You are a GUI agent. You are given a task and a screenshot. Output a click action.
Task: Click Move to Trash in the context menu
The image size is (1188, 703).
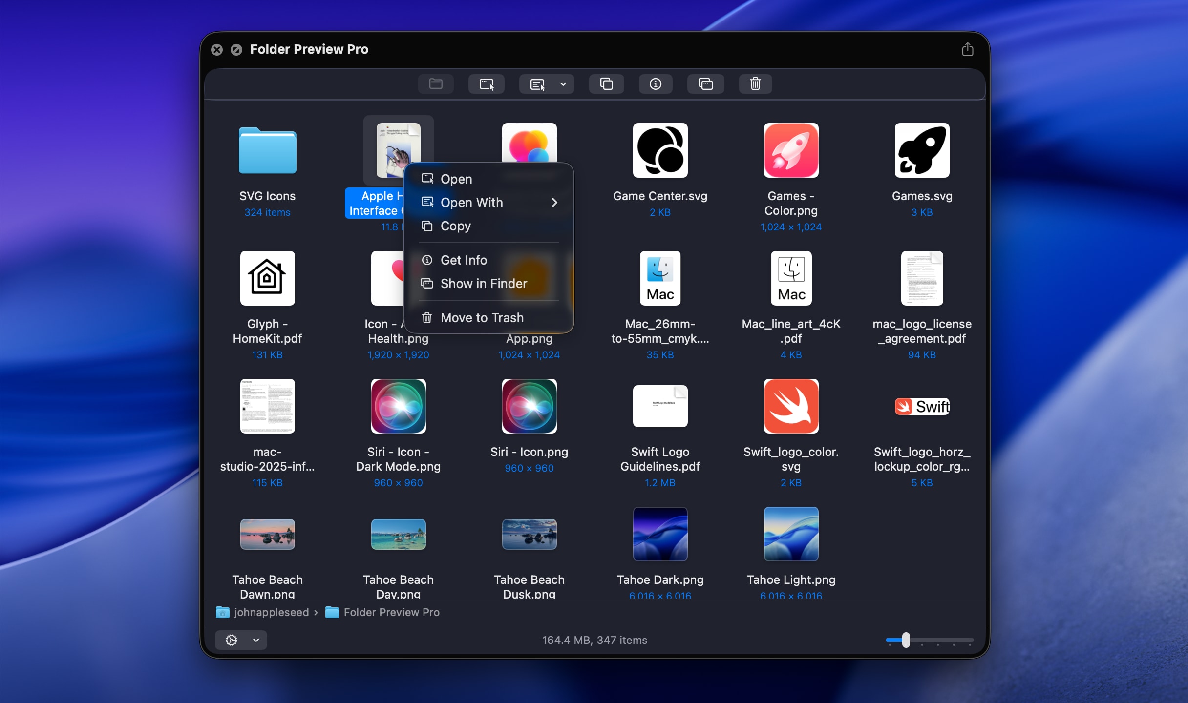point(481,317)
